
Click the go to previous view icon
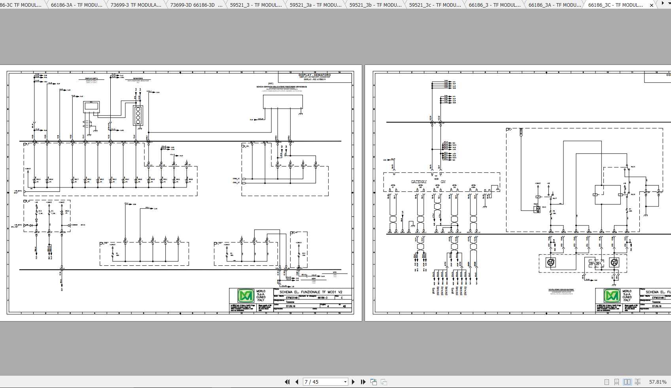pyautogui.click(x=374, y=382)
